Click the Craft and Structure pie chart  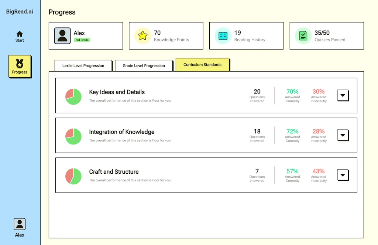(73, 176)
